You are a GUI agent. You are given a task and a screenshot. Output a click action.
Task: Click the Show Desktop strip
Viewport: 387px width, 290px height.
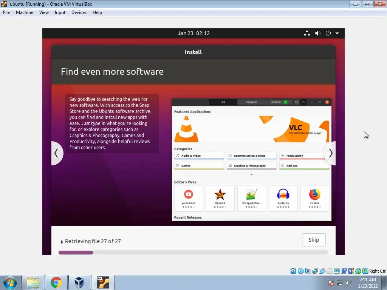385,282
